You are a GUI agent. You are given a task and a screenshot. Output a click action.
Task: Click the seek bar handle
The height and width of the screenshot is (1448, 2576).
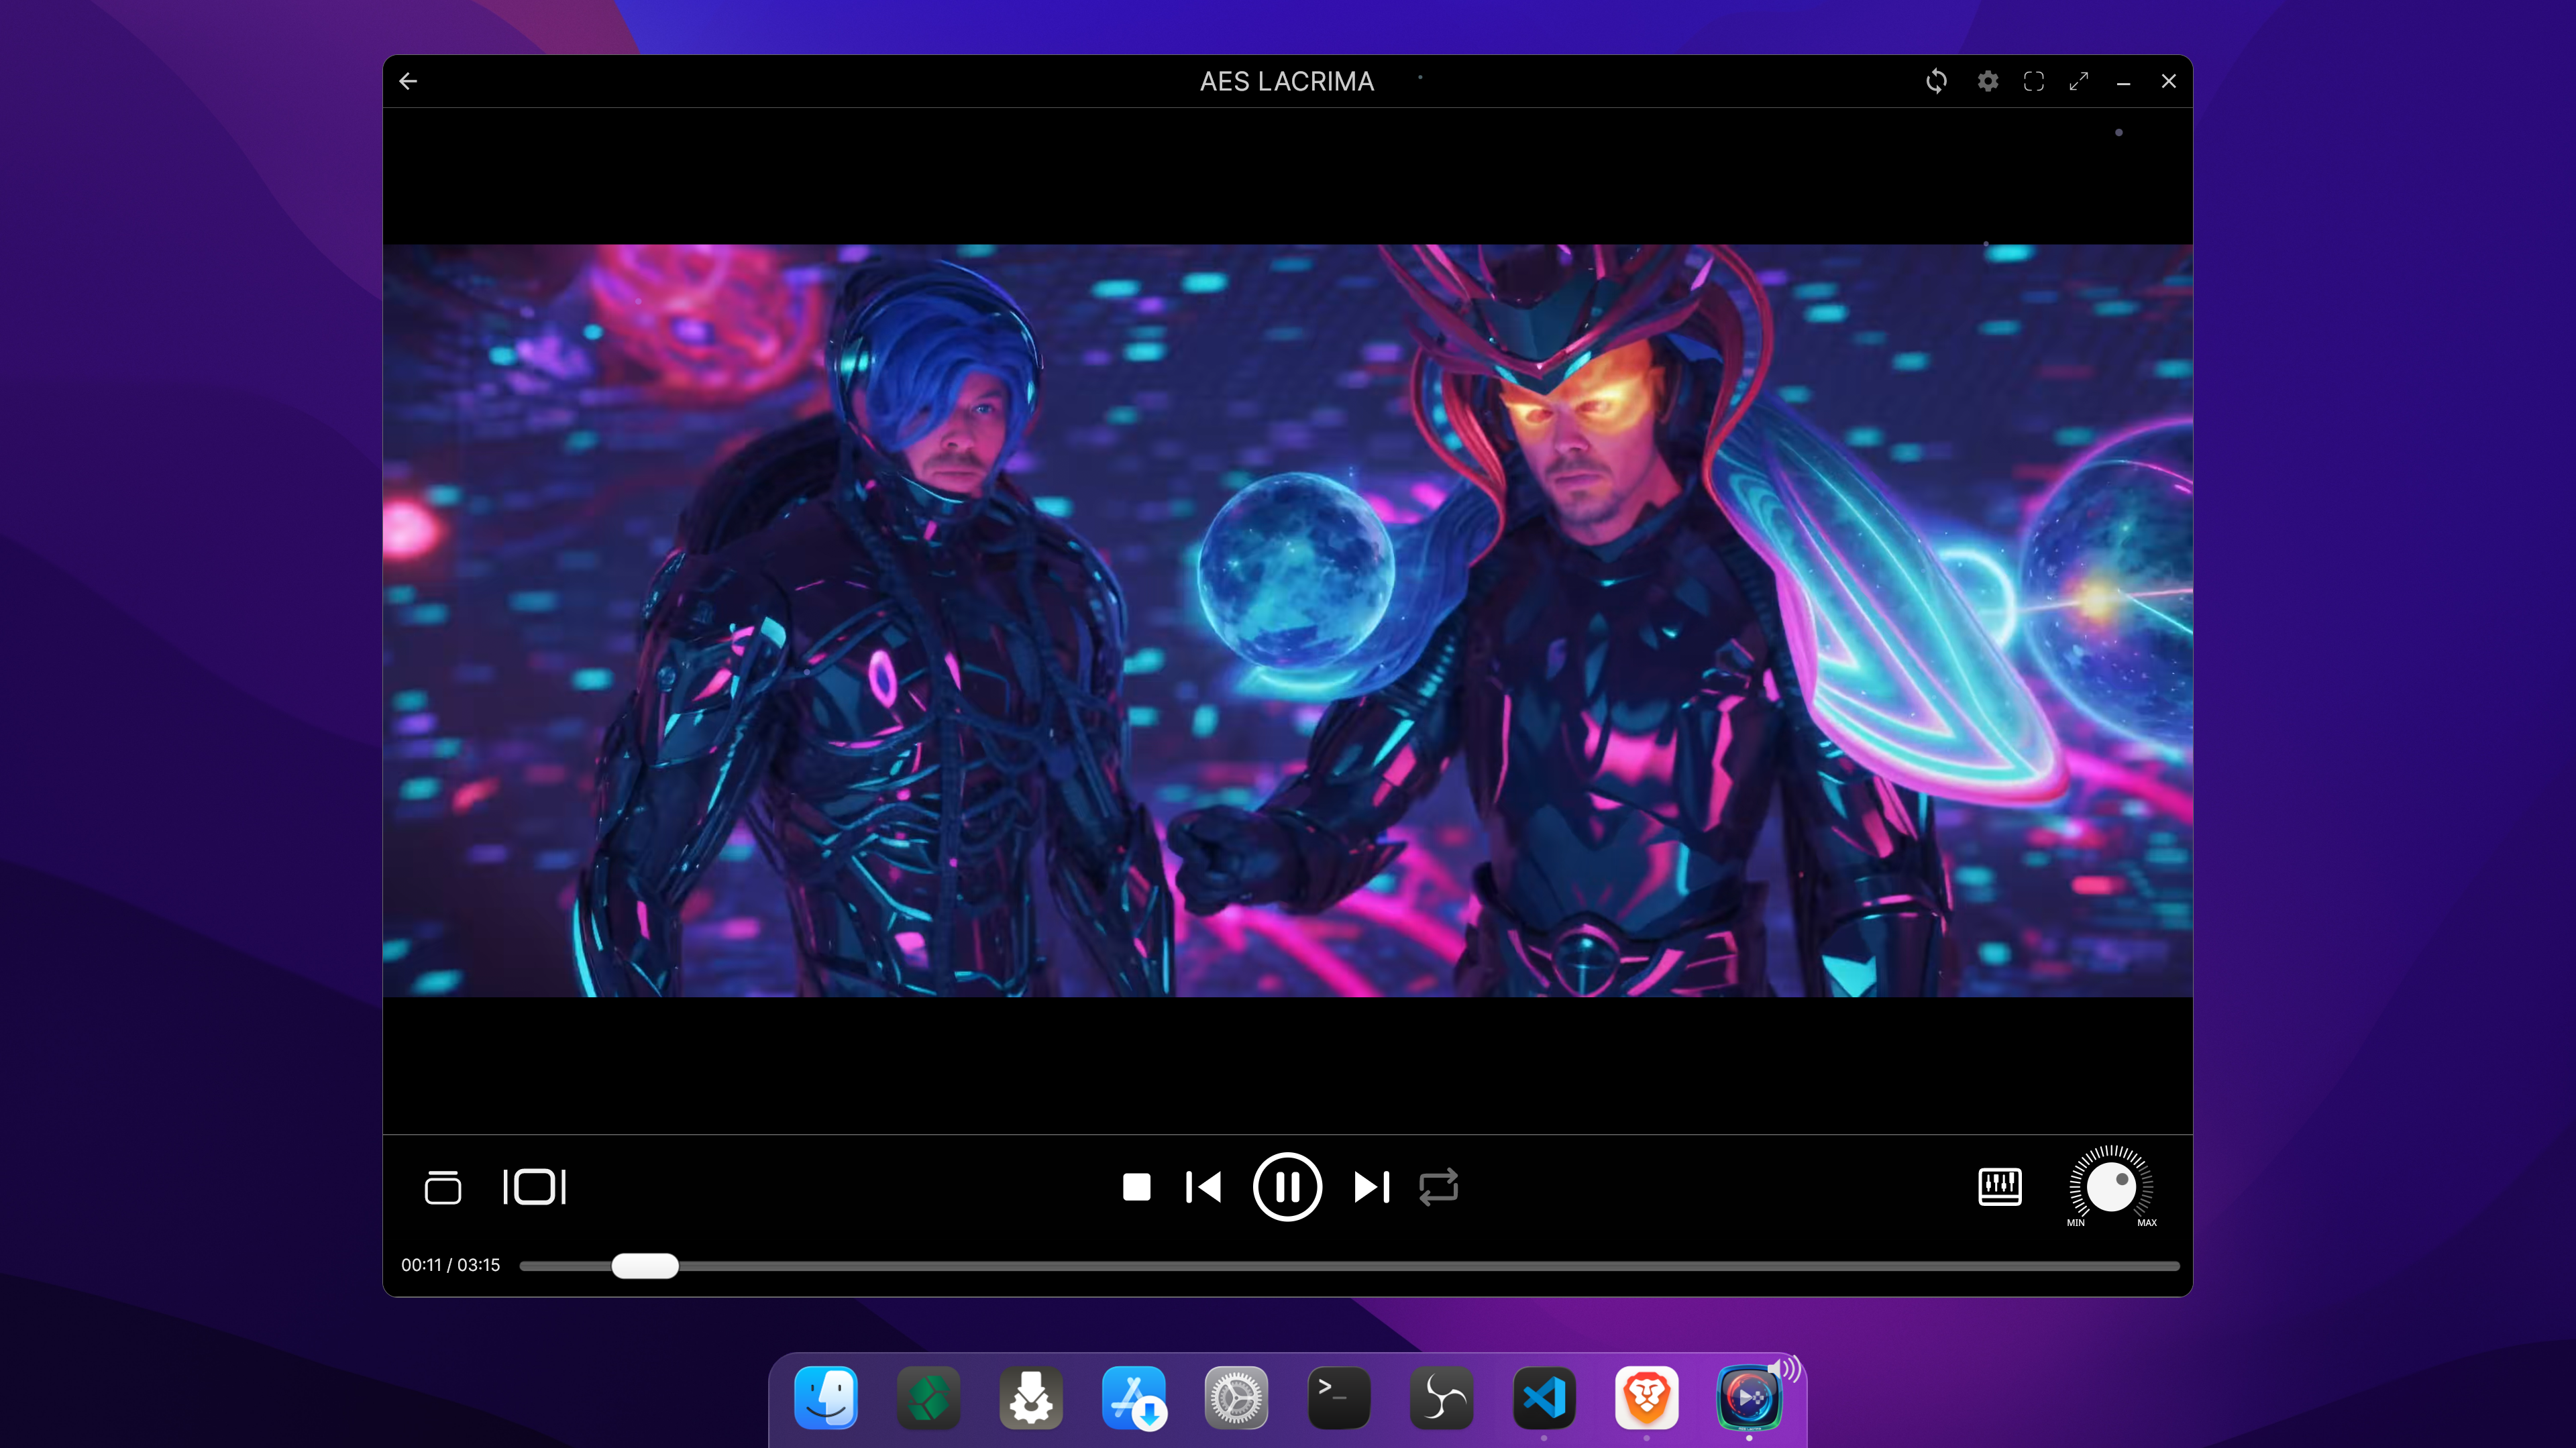tap(645, 1266)
